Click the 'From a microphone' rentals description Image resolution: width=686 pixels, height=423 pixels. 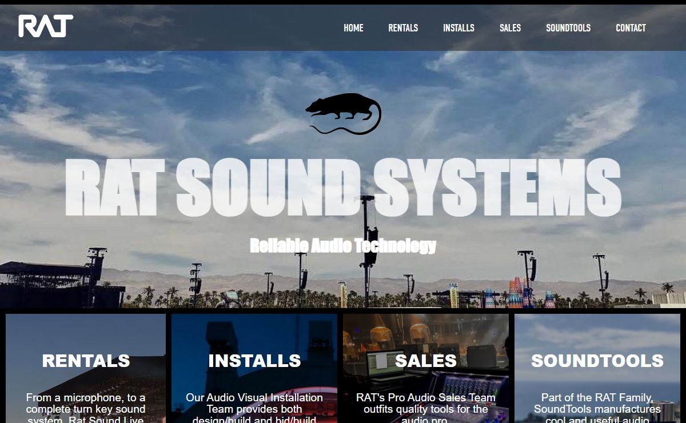pos(86,409)
